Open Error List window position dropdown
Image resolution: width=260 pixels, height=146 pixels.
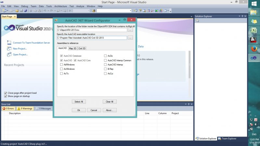(186, 104)
